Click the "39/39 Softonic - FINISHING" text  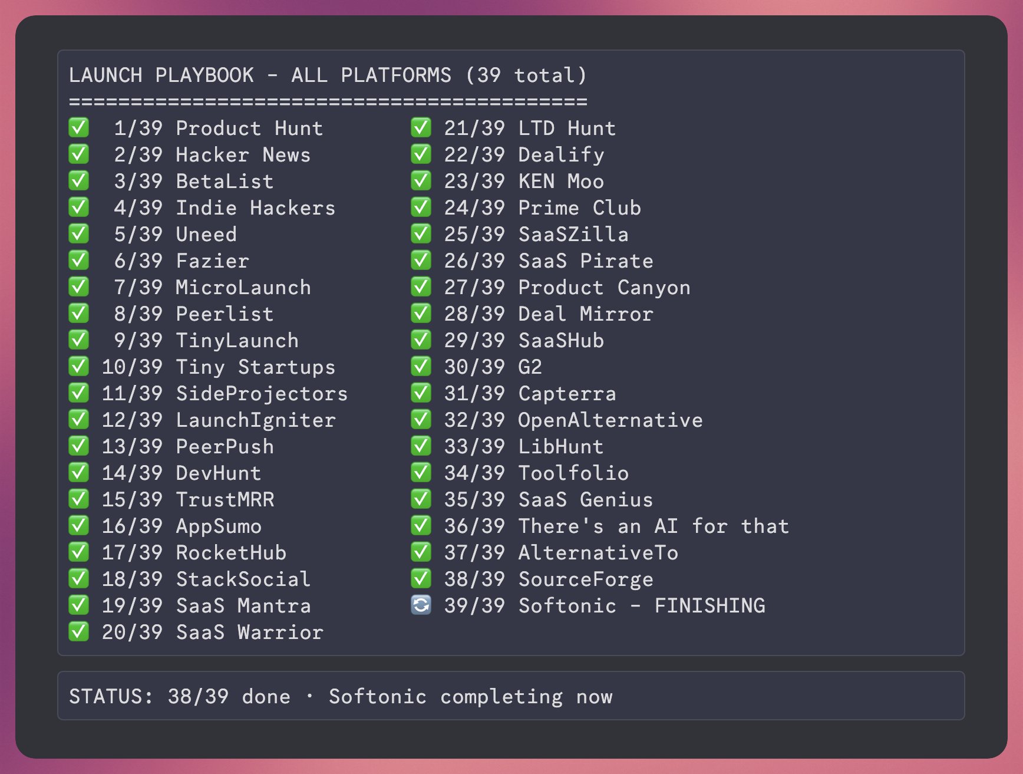605,605
